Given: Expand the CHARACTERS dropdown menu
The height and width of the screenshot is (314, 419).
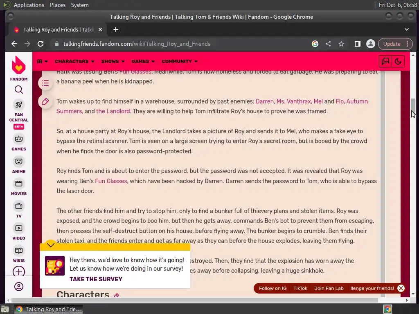Looking at the screenshot, I should pyautogui.click(x=74, y=61).
